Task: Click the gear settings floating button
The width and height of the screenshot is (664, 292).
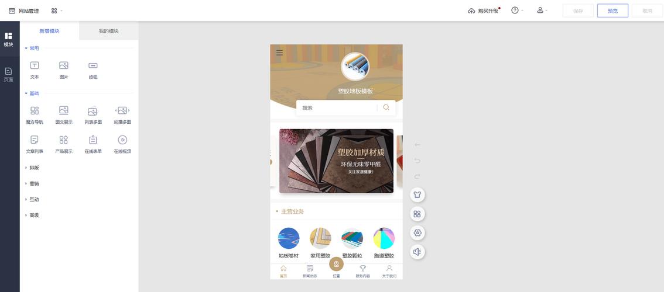Action: [417, 233]
